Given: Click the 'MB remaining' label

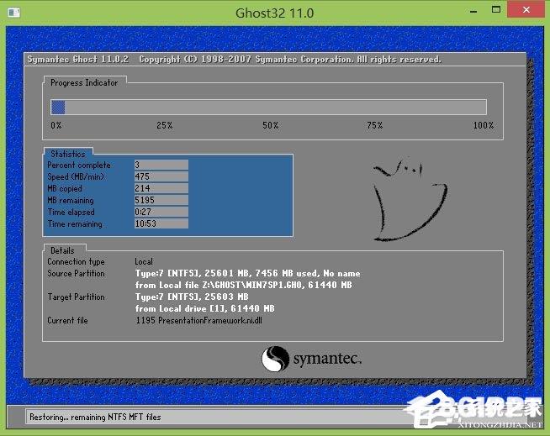Looking at the screenshot, I should (x=71, y=201).
